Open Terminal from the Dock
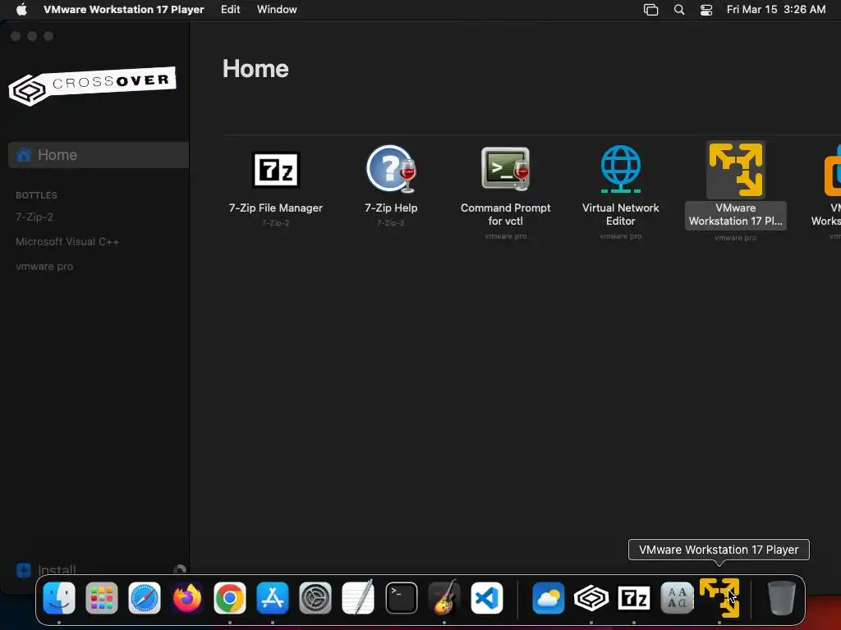 pos(401,598)
